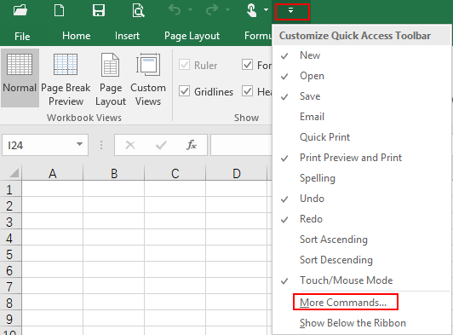Image resolution: width=453 pixels, height=335 pixels.
Task: Click the Open folder icon in Quick Access Toolbar
Action: (20, 10)
